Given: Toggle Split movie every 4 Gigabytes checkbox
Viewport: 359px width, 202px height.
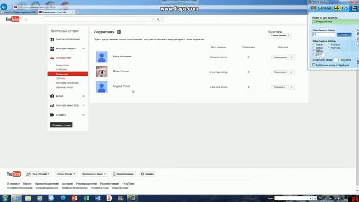Looking at the screenshot, I should [x=314, y=65].
